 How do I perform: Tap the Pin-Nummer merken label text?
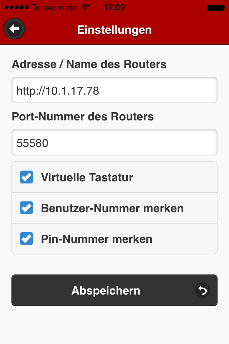[97, 239]
